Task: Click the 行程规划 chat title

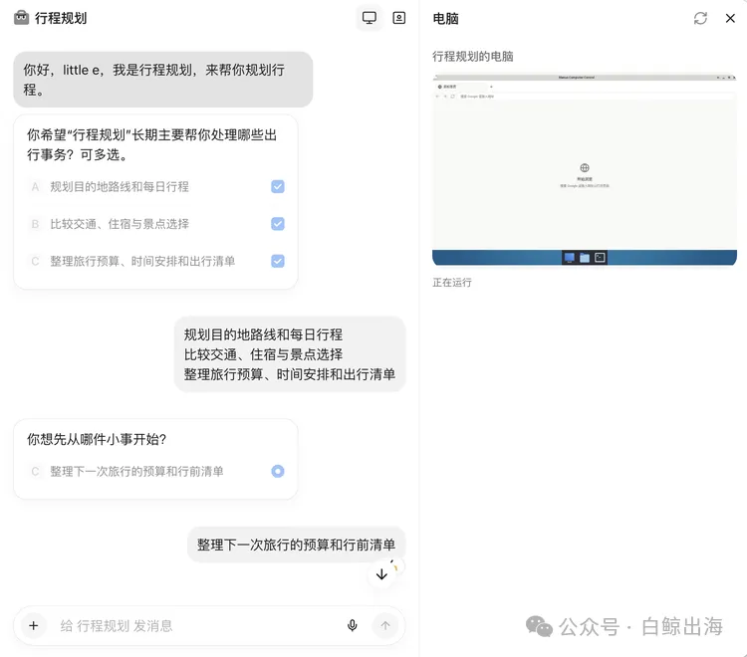Action: 61,18
